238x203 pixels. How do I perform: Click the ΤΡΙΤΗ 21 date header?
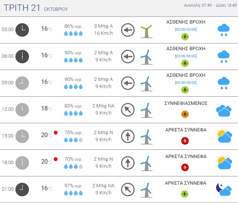(22, 8)
